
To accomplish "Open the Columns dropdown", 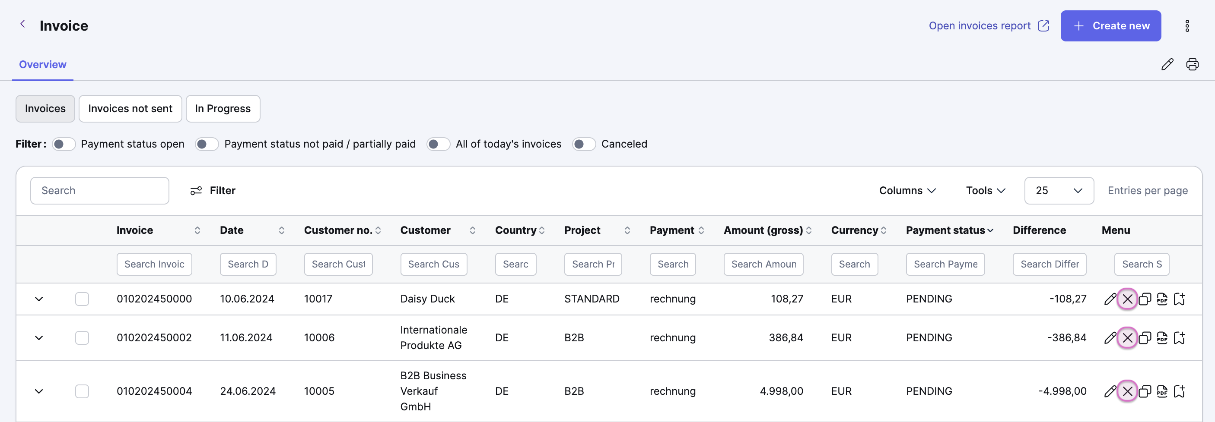I will coord(907,191).
